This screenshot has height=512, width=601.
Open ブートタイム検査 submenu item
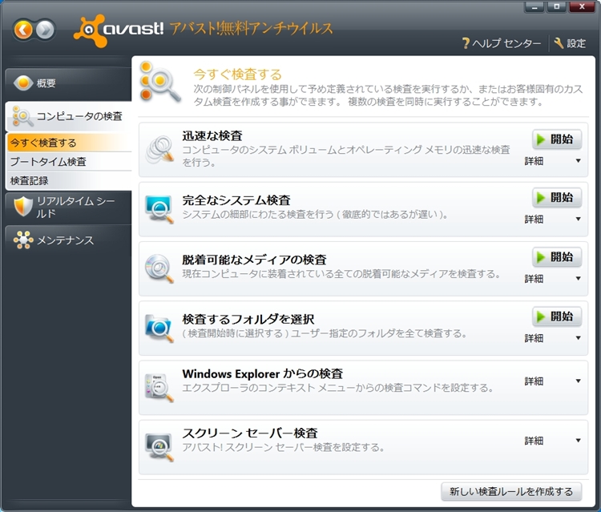[70, 162]
